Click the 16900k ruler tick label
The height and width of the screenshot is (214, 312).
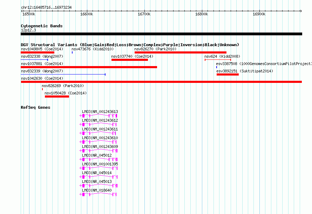tap(259, 14)
